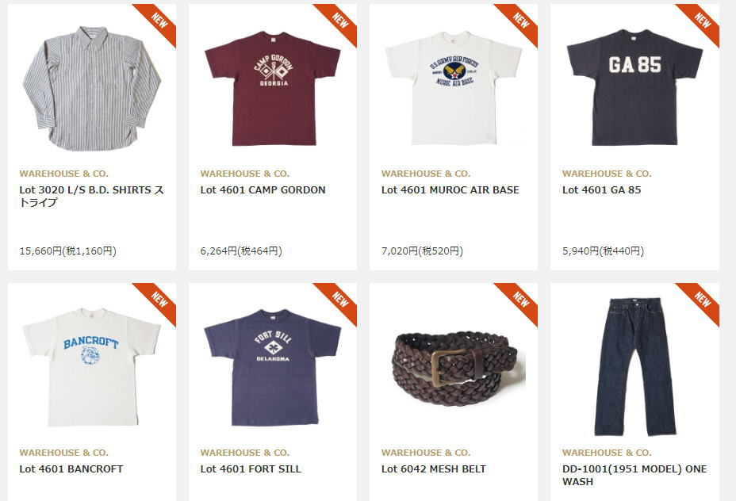Click the Lot 3020 L/S B.D. SHIRTS title
Viewport: 736px width, 501px height.
click(x=91, y=196)
